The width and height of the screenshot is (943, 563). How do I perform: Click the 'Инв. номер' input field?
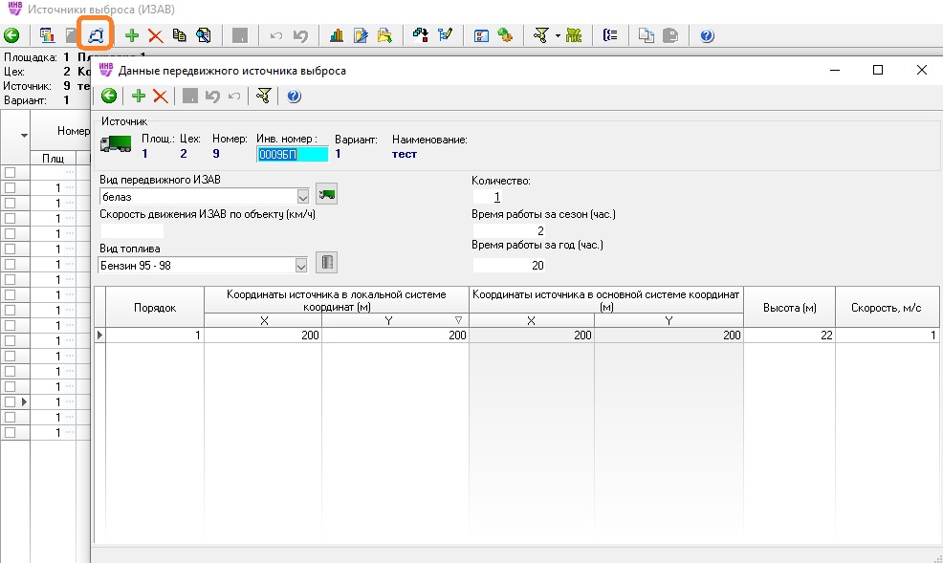tap(292, 153)
